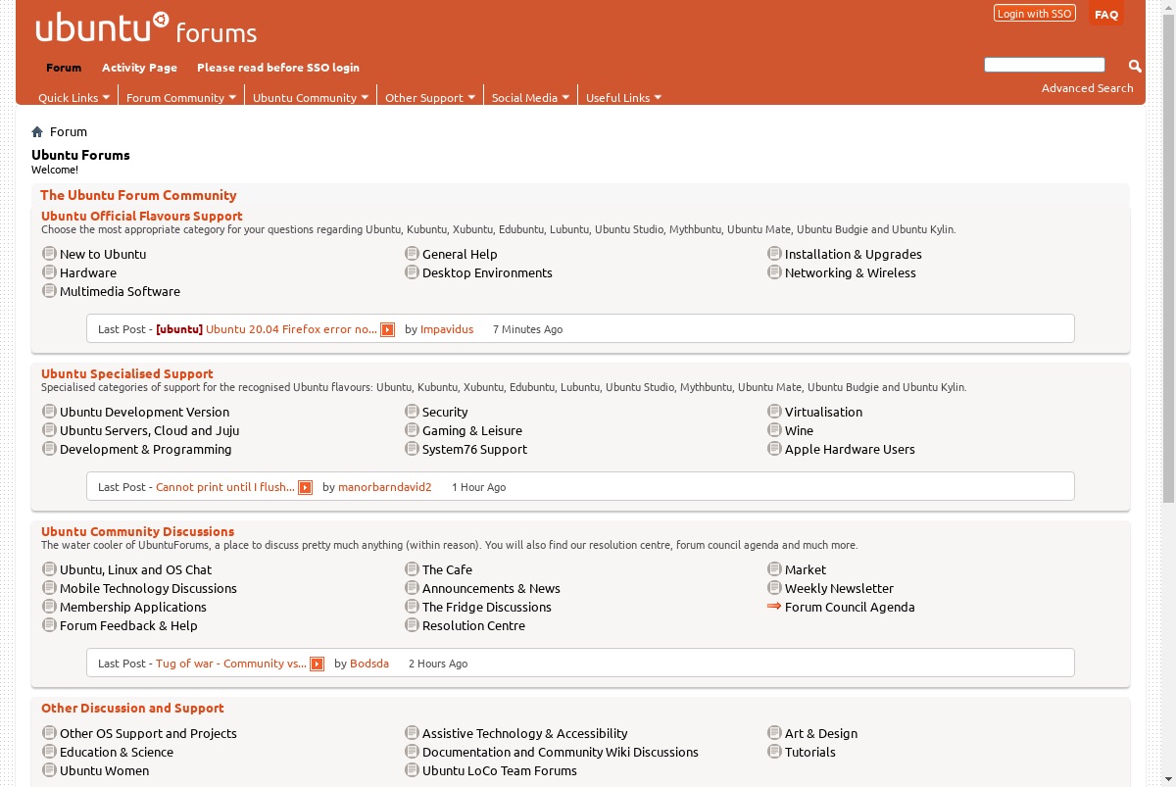Click the Login with SSO button
The image size is (1176, 787).
tap(1035, 13)
